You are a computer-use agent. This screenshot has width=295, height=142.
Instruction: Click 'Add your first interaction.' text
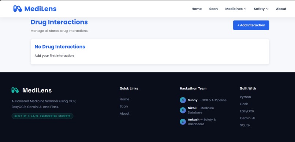55,56
